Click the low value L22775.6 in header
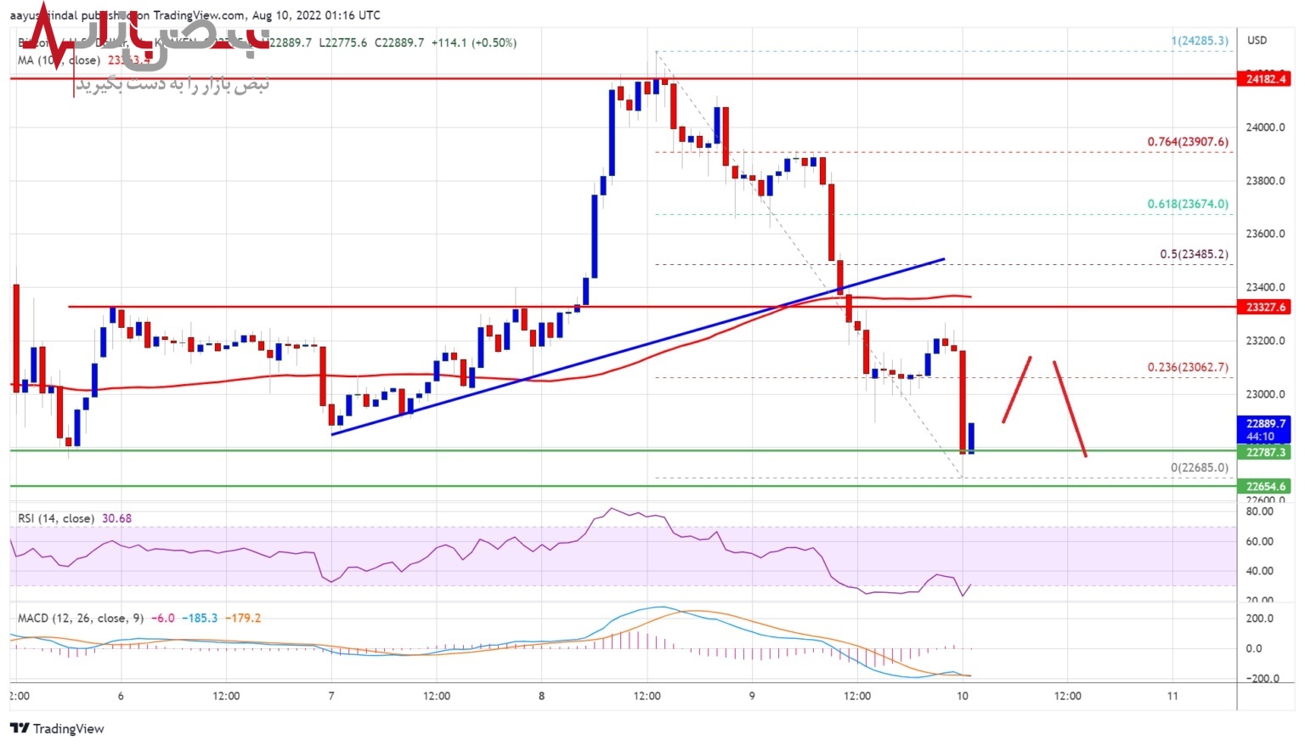The height and width of the screenshot is (746, 1305). coord(343,42)
